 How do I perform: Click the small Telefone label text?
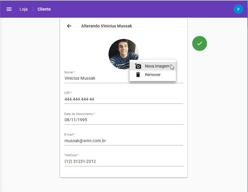[x=70, y=155]
